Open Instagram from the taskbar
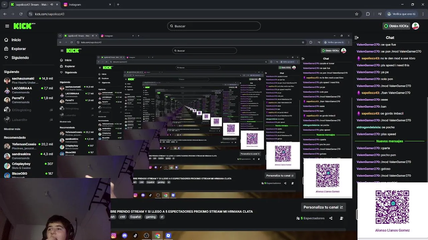 pyautogui.click(x=114, y=236)
